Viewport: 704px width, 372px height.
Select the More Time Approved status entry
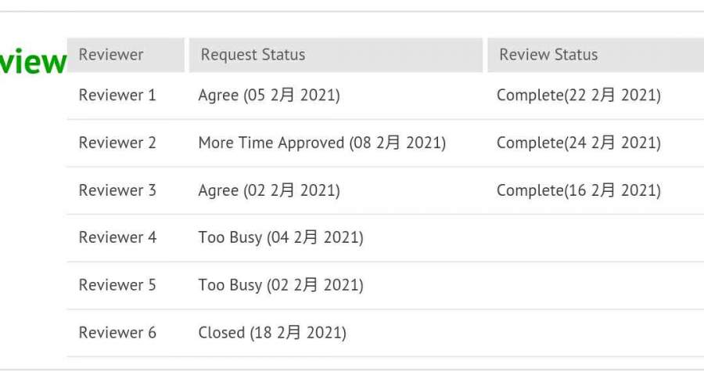pyautogui.click(x=321, y=143)
